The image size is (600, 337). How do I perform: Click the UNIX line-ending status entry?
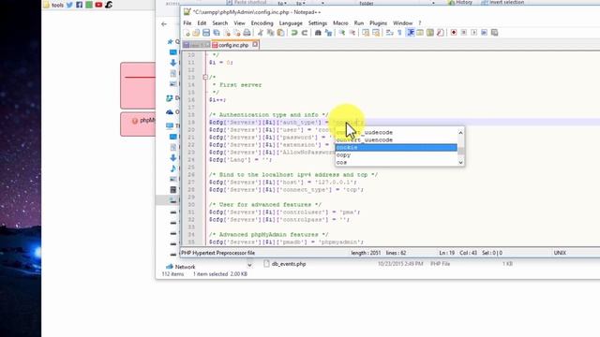click(560, 253)
